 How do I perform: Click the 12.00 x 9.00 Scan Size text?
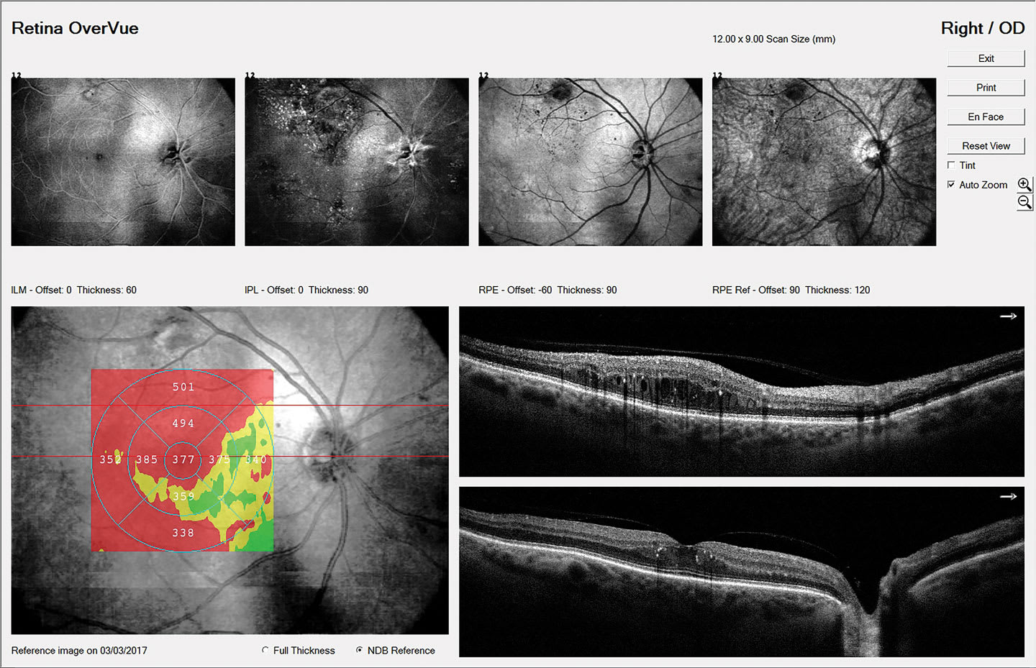point(774,39)
